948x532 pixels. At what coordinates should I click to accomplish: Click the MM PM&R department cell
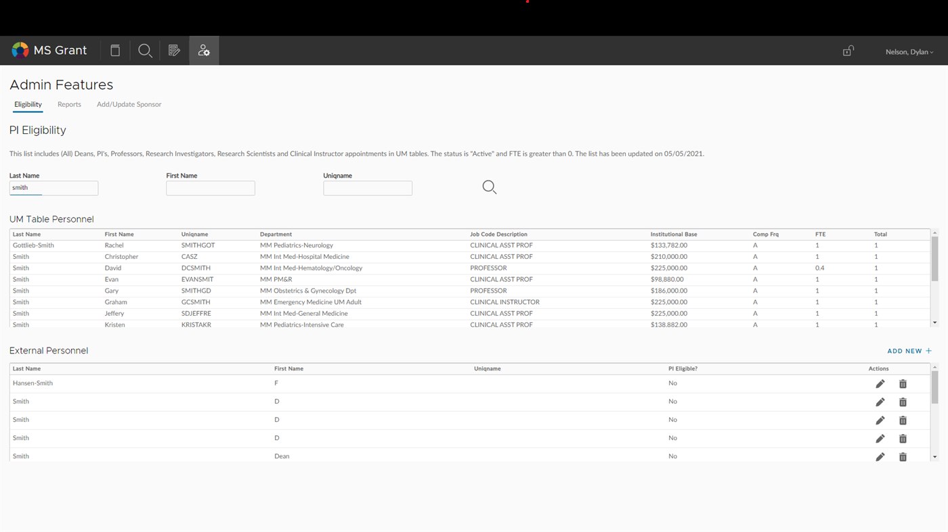(276, 279)
